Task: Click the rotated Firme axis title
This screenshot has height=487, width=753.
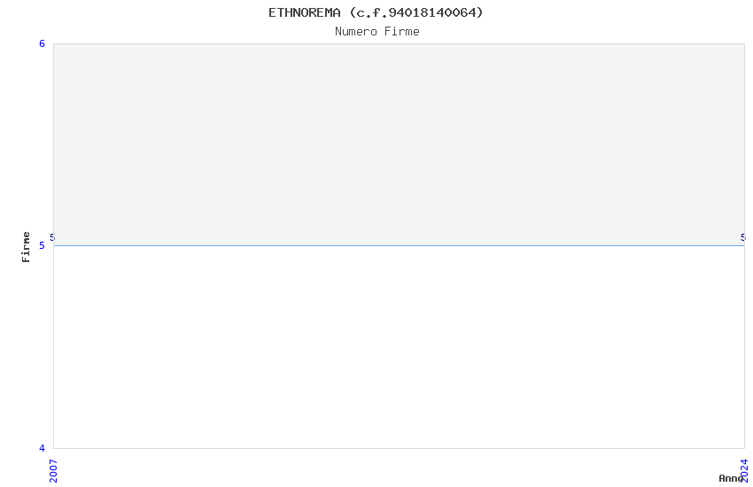Action: pos(26,247)
